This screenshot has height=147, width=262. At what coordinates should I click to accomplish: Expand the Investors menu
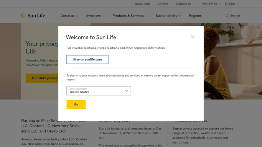point(95,16)
